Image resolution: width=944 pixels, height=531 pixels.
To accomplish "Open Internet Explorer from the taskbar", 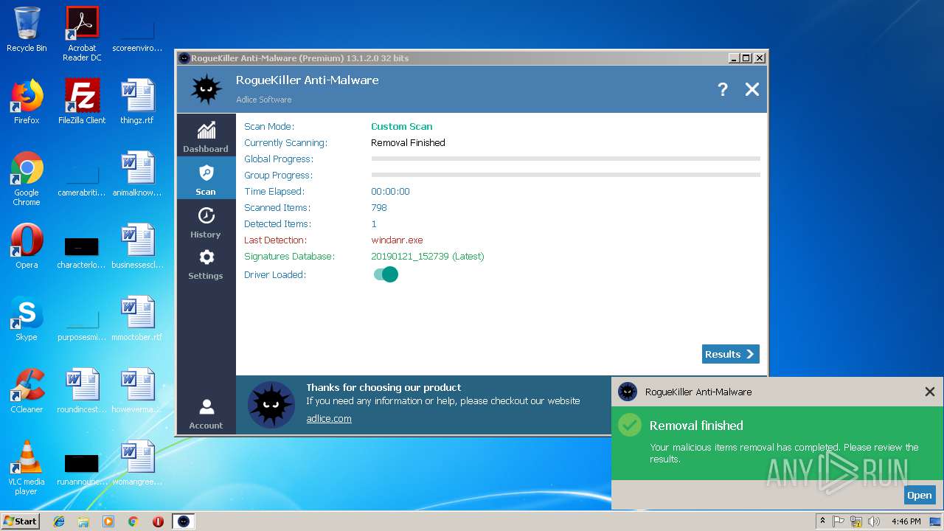I will coord(59,521).
